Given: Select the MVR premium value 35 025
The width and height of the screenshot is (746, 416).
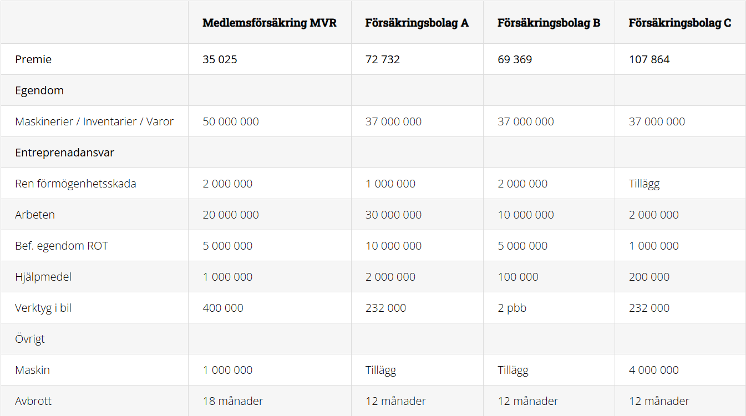Looking at the screenshot, I should [220, 59].
